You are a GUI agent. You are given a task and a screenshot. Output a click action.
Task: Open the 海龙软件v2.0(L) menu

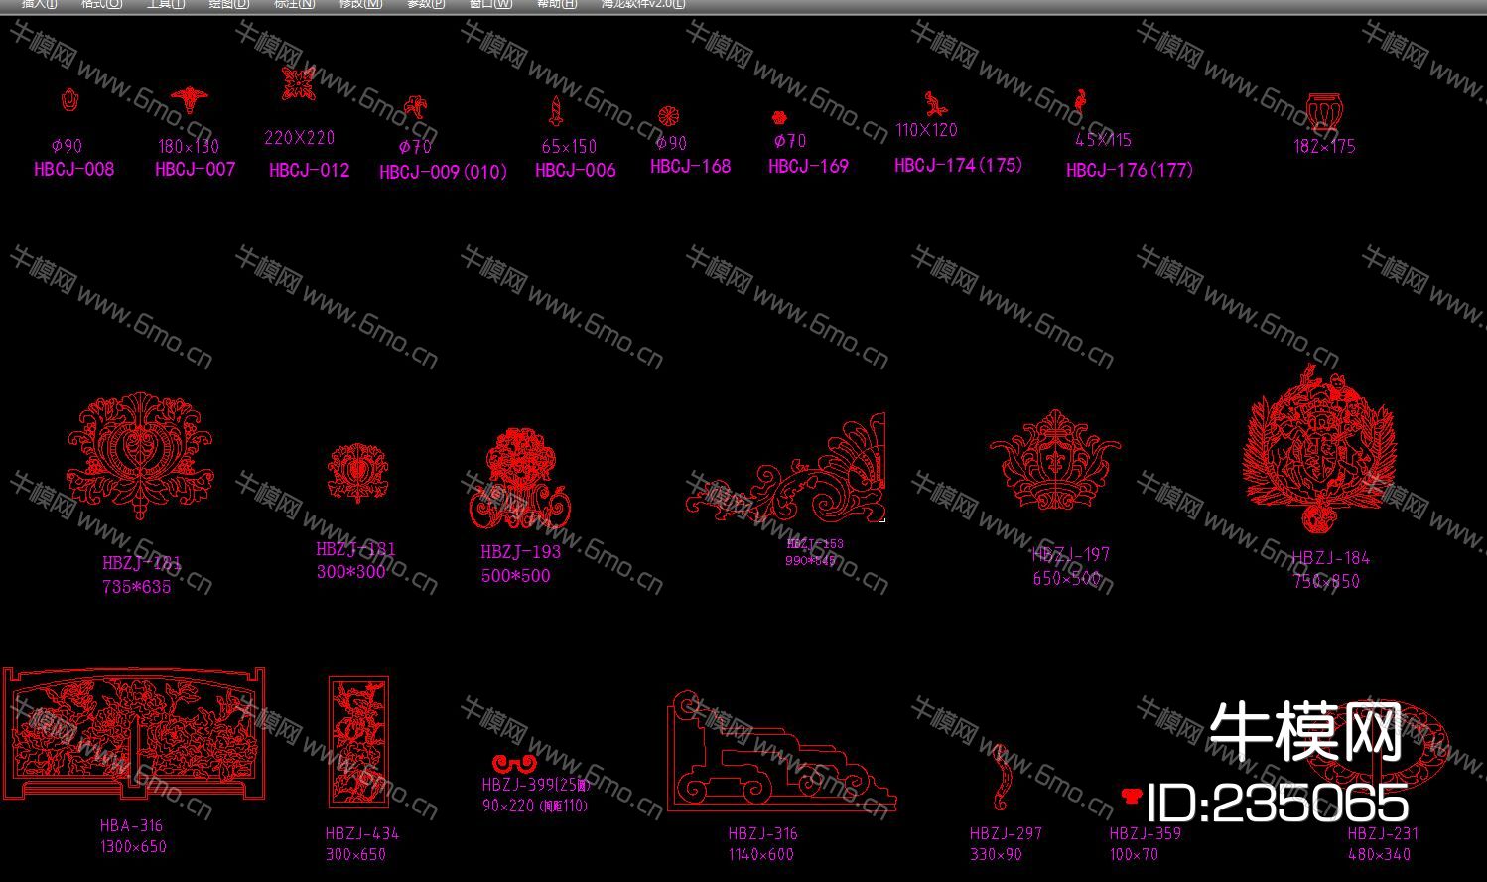(642, 4)
